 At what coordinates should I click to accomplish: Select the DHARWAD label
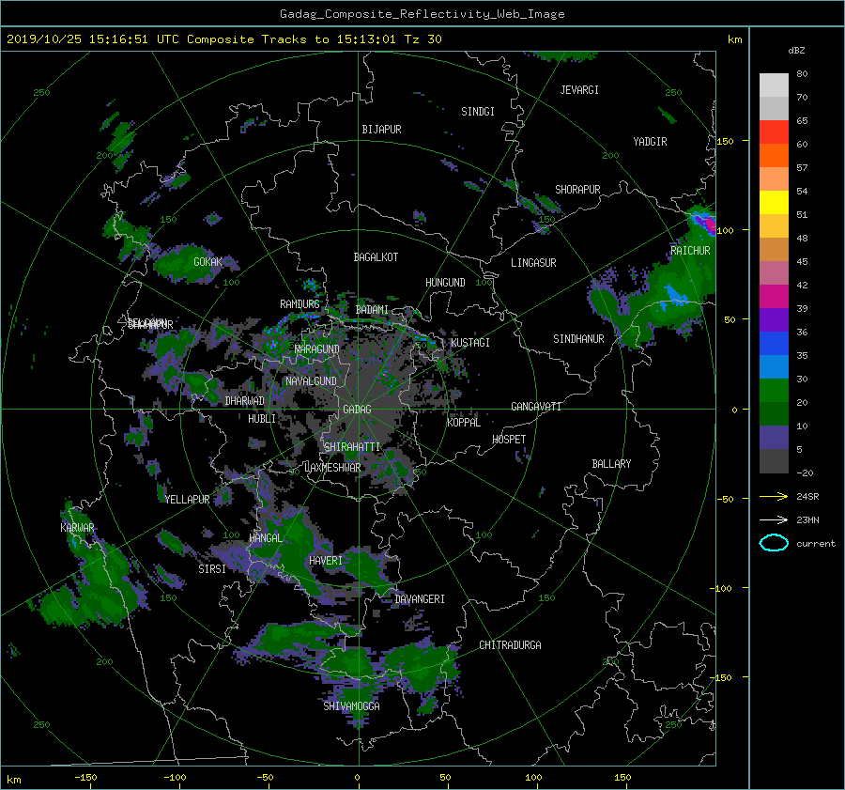point(244,401)
